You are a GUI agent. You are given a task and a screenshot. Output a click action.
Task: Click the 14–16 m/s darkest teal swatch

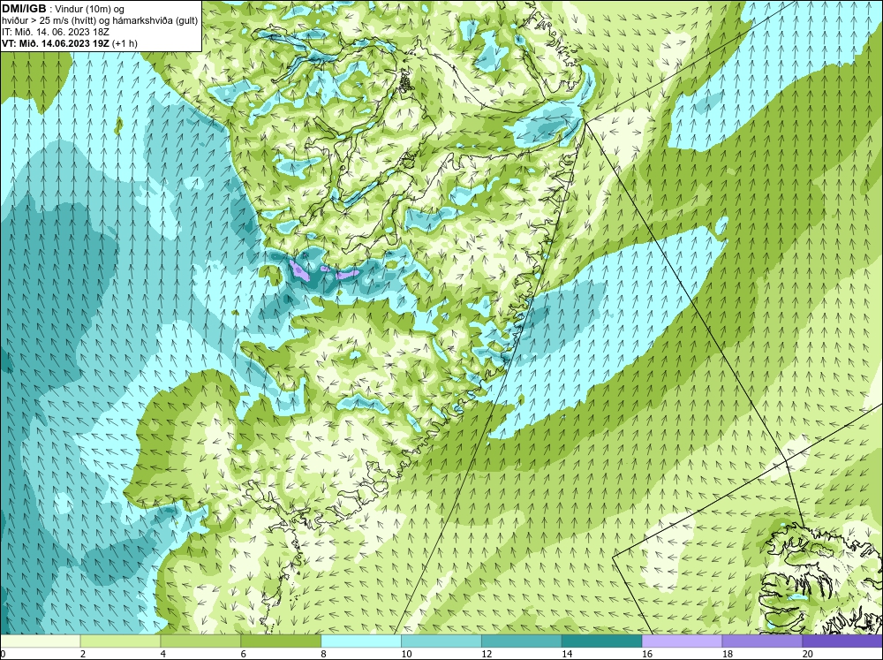point(601,641)
